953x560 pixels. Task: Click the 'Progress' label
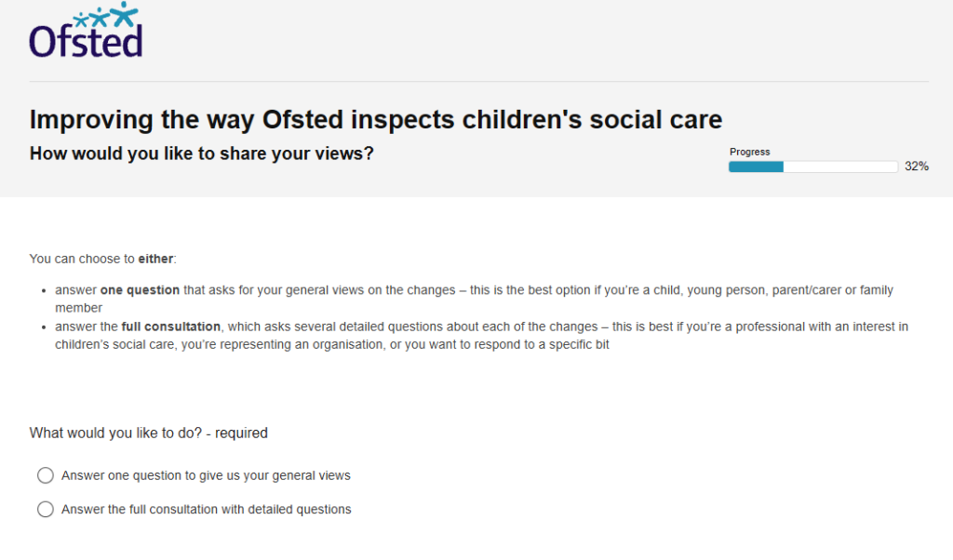749,152
